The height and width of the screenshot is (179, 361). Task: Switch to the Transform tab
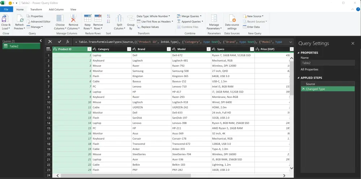click(x=36, y=9)
